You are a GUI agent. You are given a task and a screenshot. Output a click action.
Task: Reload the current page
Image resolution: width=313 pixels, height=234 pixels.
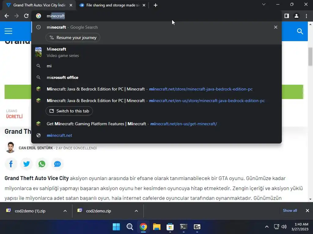click(26, 16)
